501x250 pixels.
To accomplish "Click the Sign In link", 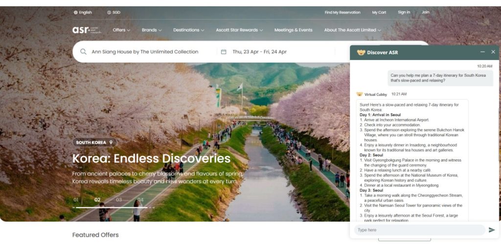I will pyautogui.click(x=404, y=13).
